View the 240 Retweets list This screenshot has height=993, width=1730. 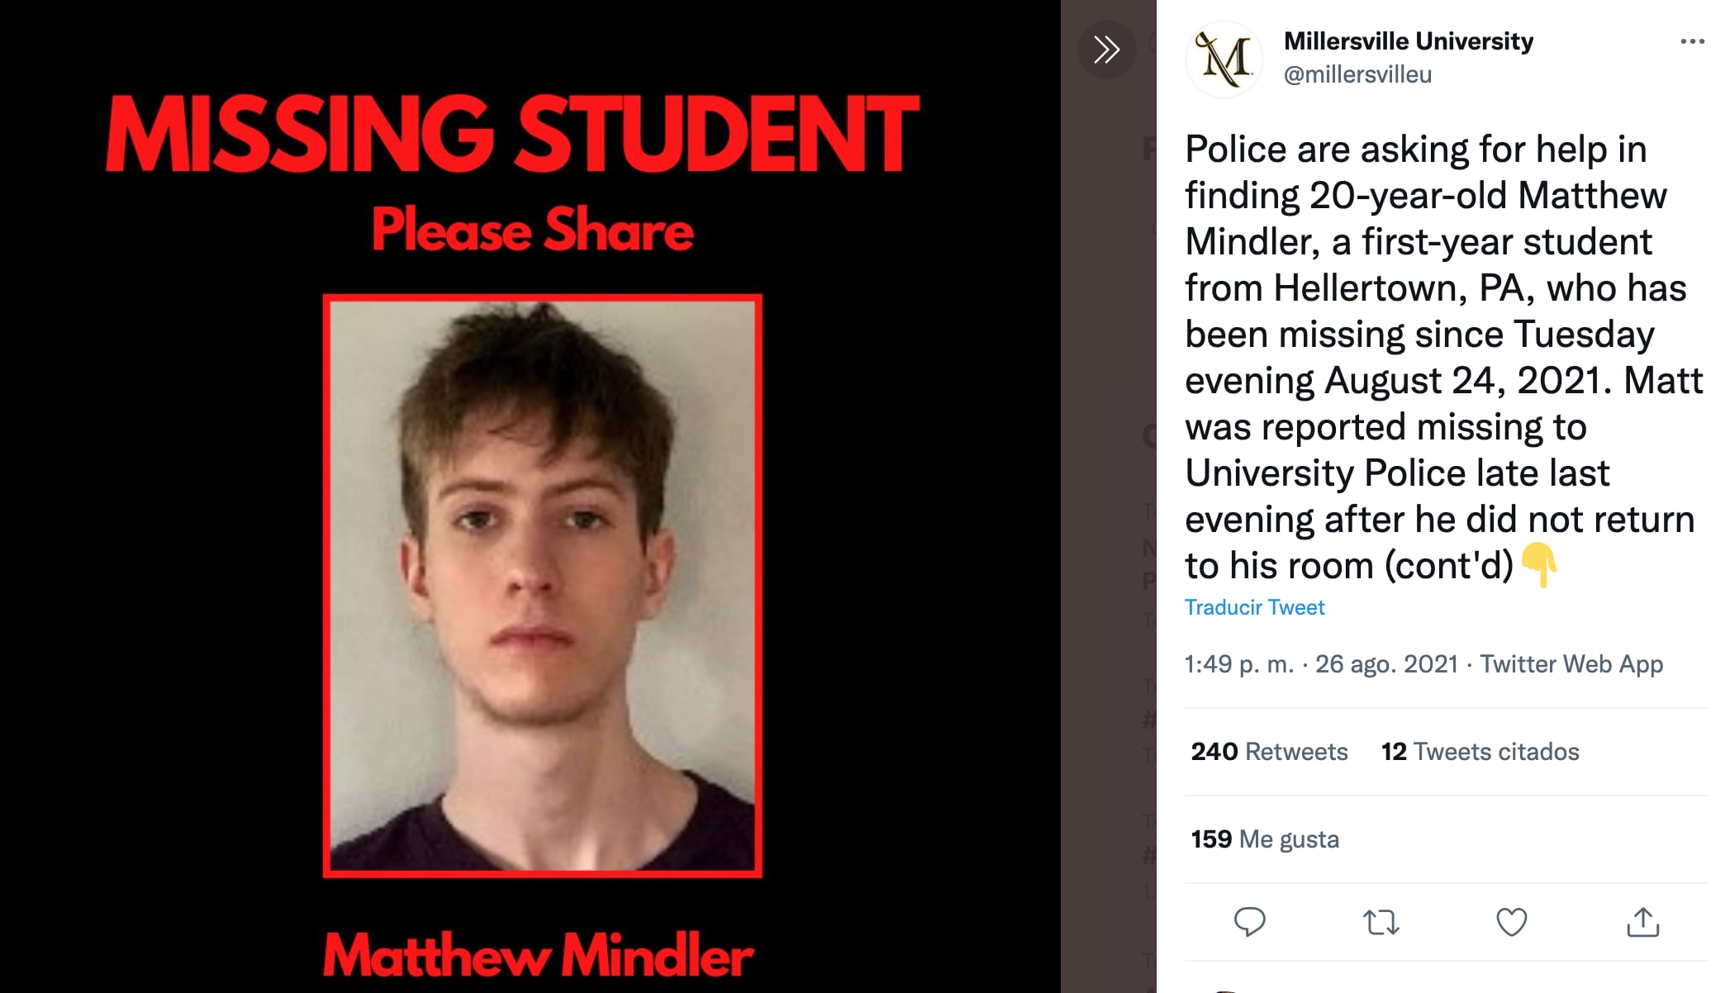pos(1269,752)
